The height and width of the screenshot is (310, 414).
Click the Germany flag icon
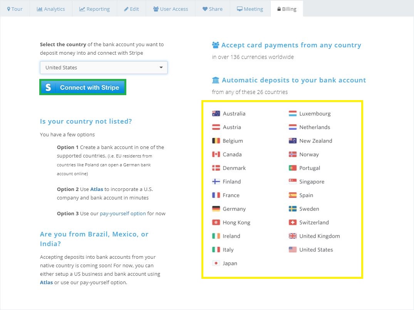[x=216, y=209]
